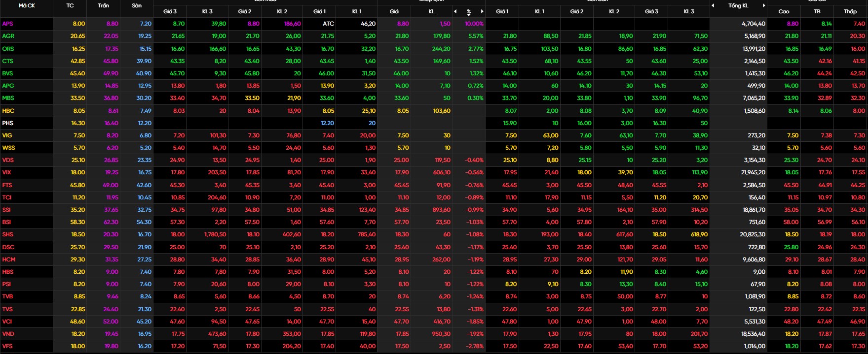This screenshot has height=354, width=868.
Task: Select the HBC stock symbol
Action: pyautogui.click(x=8, y=111)
